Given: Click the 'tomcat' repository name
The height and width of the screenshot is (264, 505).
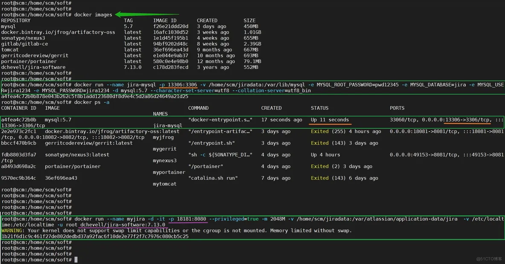Looking at the screenshot, I should (10, 50).
